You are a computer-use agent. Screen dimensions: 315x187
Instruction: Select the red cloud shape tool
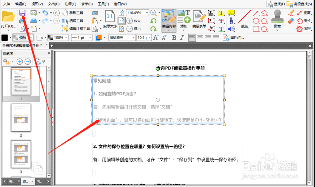pos(264,29)
